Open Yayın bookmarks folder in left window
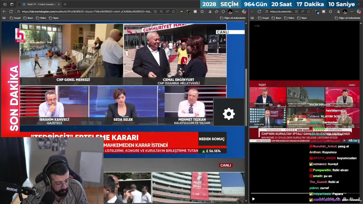Screen dimensions: 363x204 [x=54, y=18]
